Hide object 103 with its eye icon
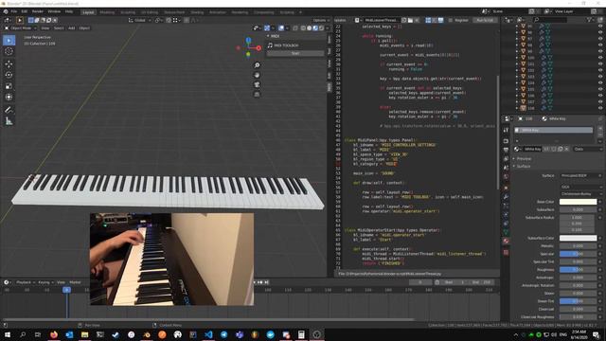 [x=600, y=76]
